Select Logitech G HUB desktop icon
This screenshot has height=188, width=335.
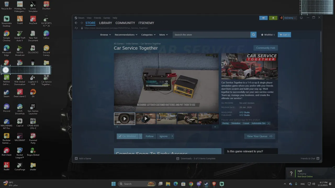[33, 80]
